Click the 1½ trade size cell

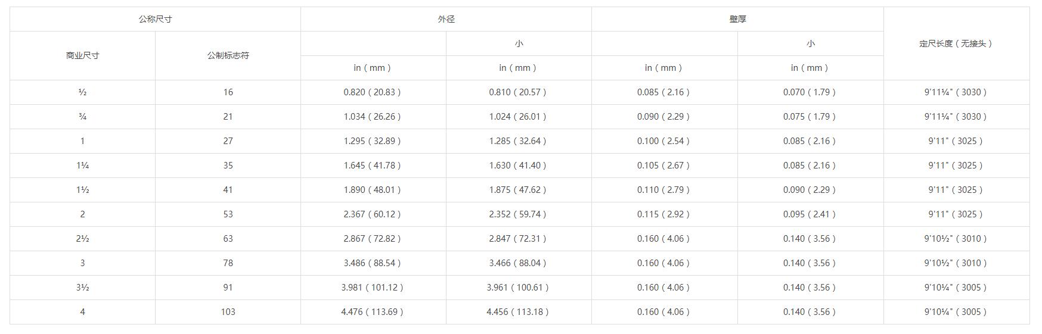pos(82,190)
